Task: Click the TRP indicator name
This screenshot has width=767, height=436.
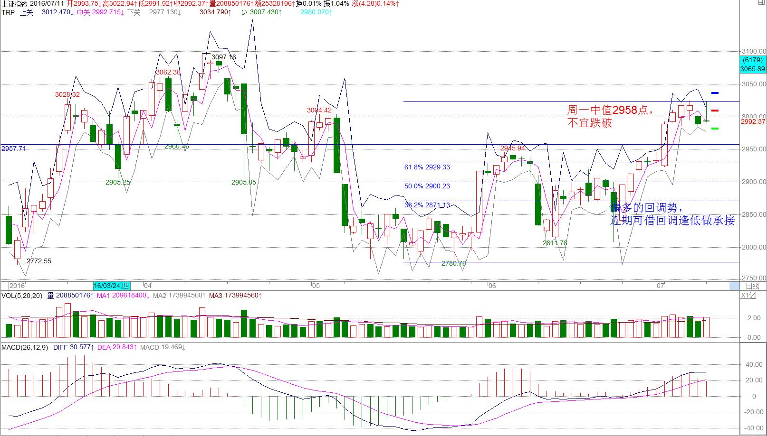Action: tap(8, 12)
